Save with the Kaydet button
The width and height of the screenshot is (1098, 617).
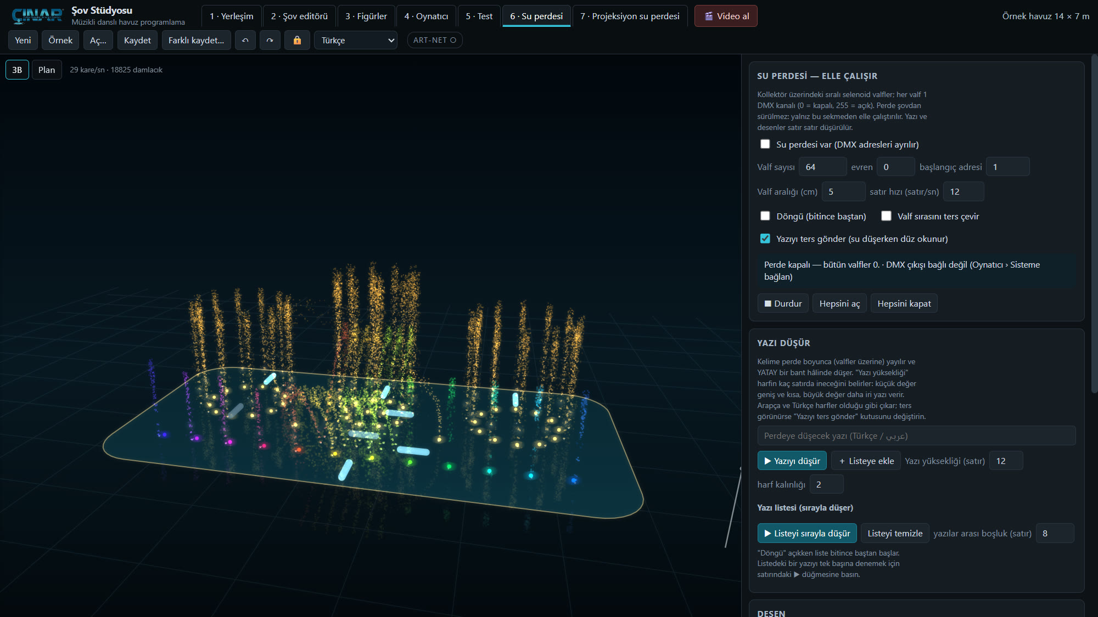pyautogui.click(x=137, y=41)
